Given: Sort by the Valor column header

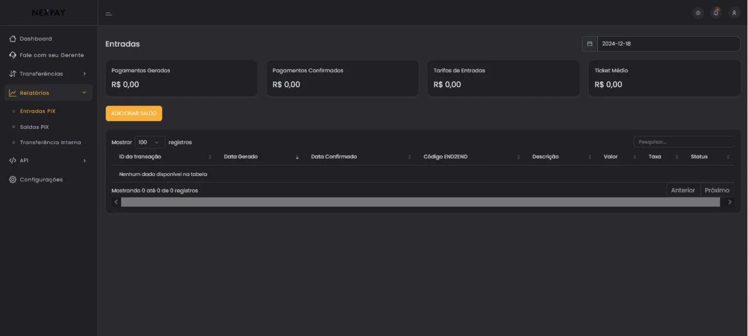Looking at the screenshot, I should [610, 157].
